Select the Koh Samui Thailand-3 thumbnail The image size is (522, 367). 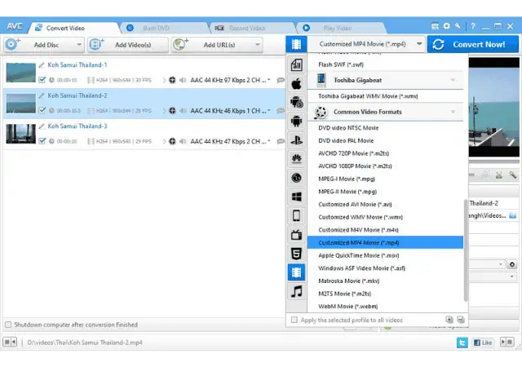tap(20, 134)
